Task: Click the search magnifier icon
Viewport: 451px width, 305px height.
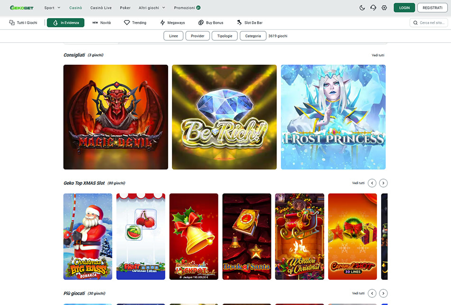Action: (415, 23)
